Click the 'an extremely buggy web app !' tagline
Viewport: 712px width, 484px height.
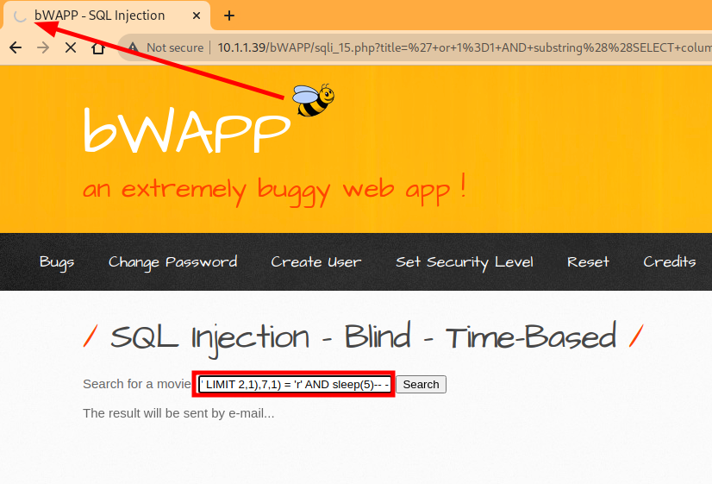[274, 189]
